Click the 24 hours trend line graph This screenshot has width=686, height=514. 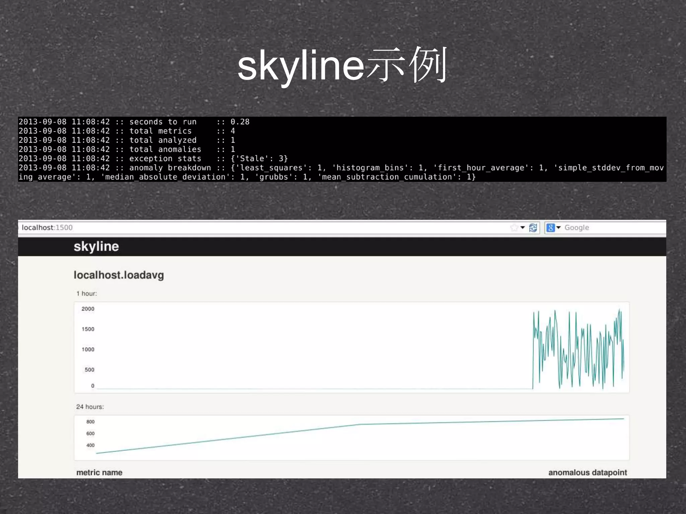tap(352, 438)
